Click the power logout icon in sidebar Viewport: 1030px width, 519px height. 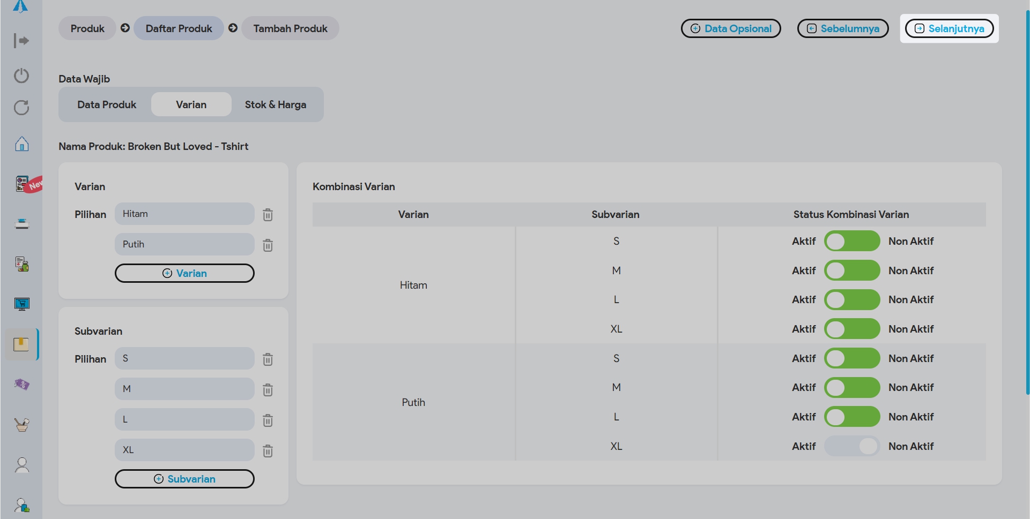click(x=21, y=76)
